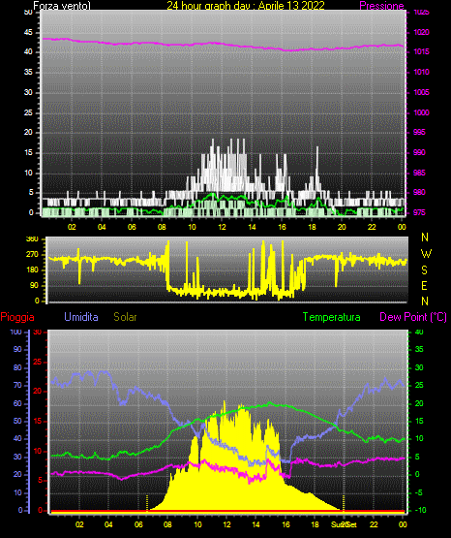Click hour 08 on bottom chart axis
Image resolution: width=451 pixels, height=538 pixels.
coord(167,524)
